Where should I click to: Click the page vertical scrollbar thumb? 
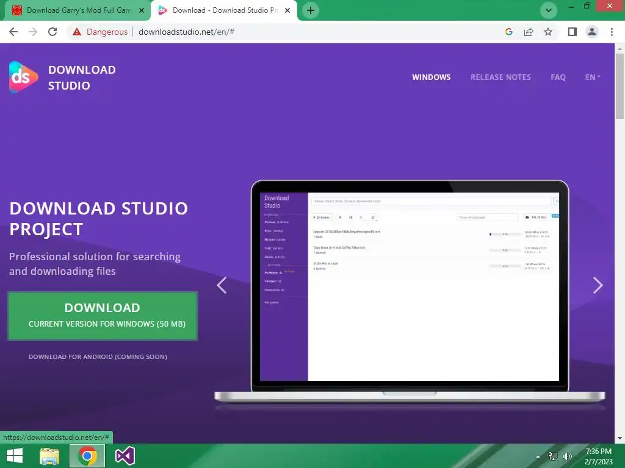[620, 86]
